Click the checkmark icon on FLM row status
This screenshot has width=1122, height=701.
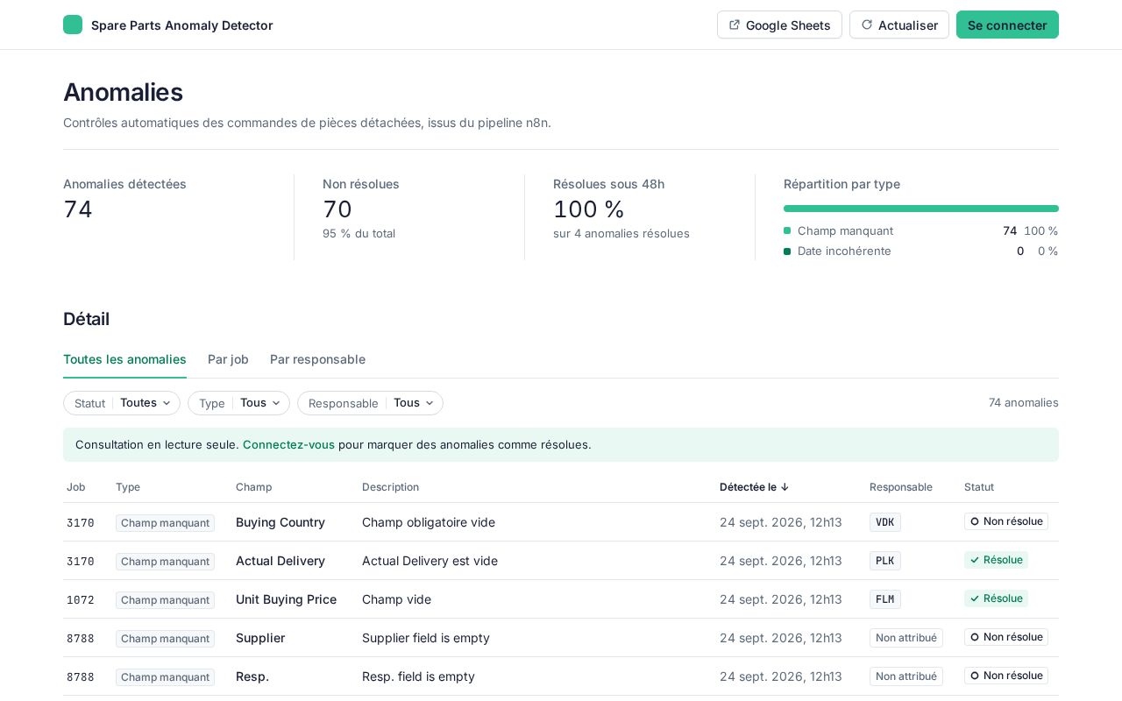pos(974,598)
